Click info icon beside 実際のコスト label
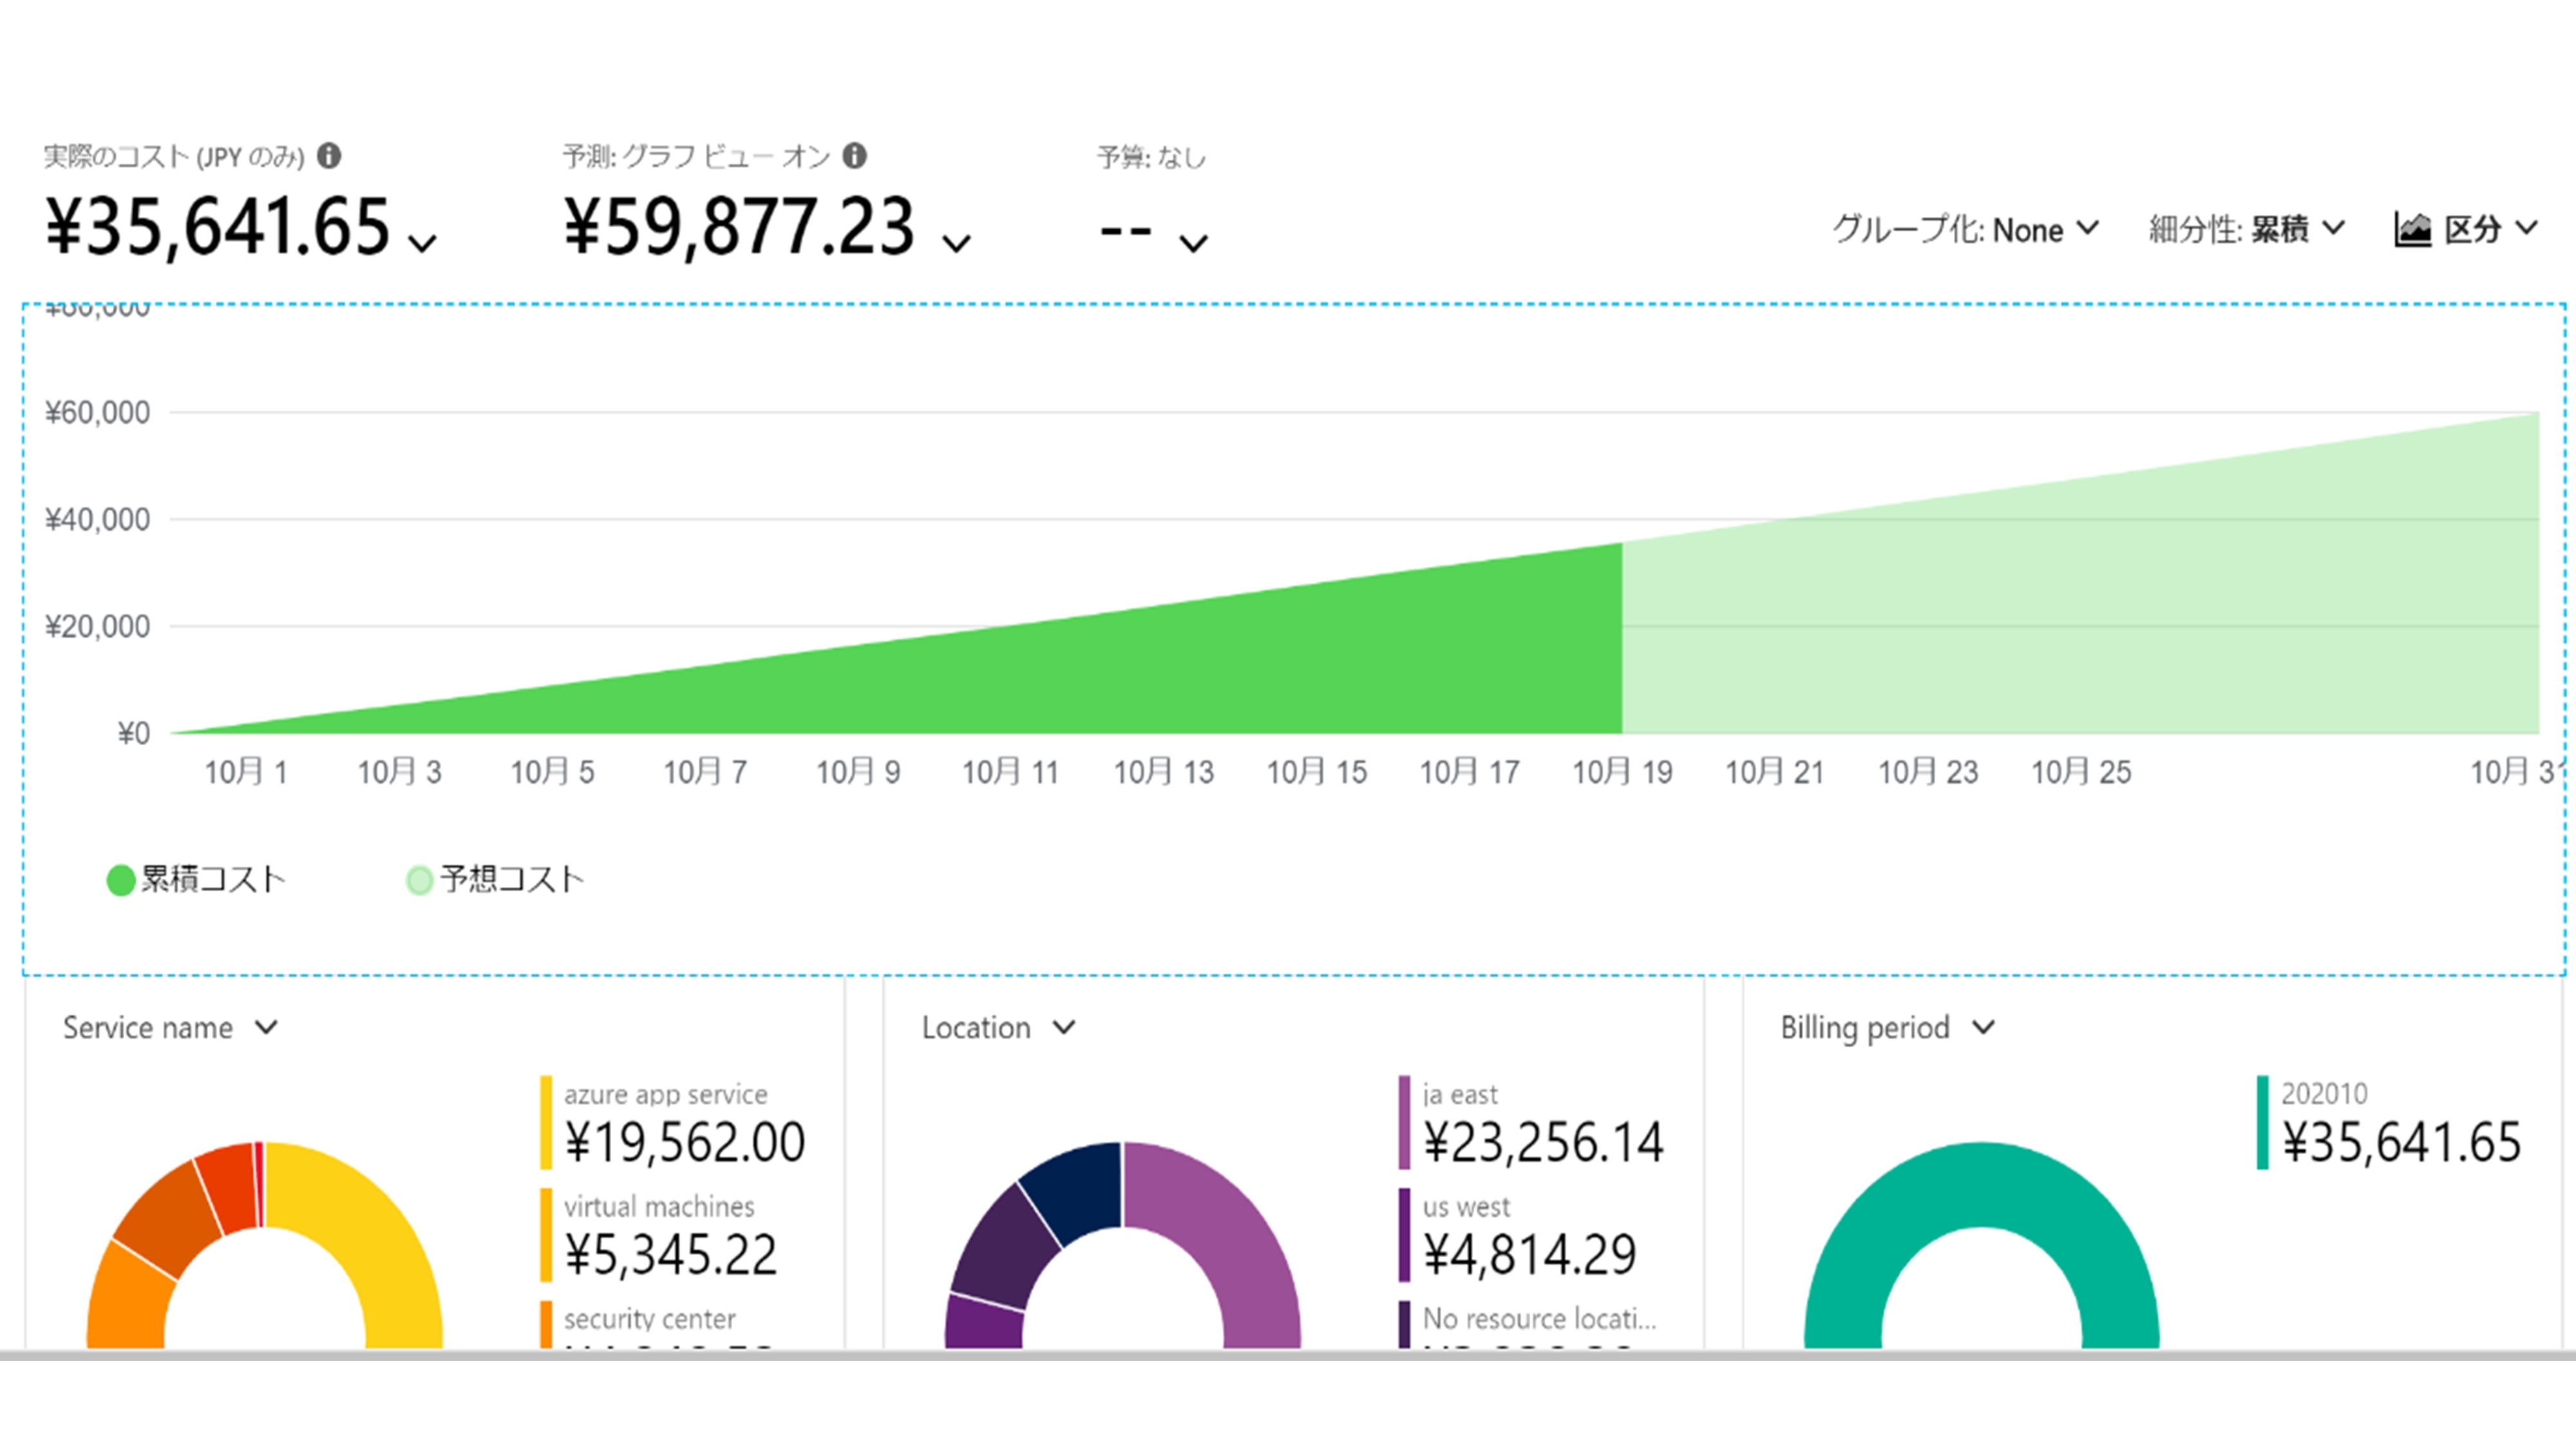Screen dimensions: 2576x1449 (329, 156)
